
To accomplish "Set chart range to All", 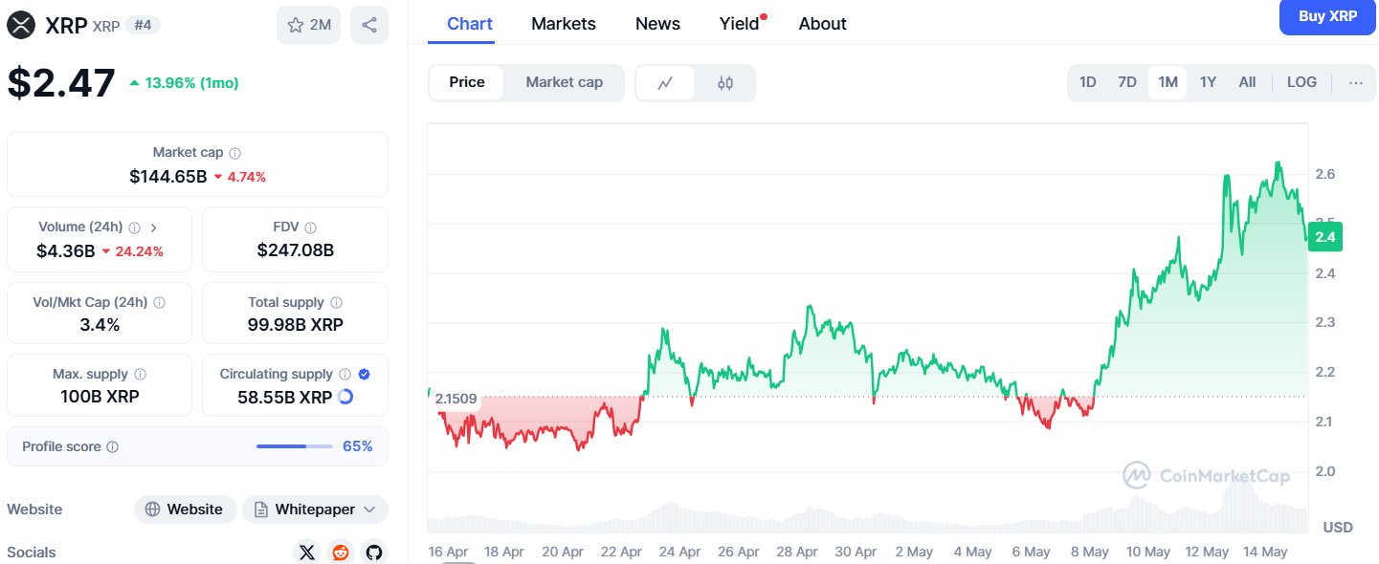I will point(1247,82).
